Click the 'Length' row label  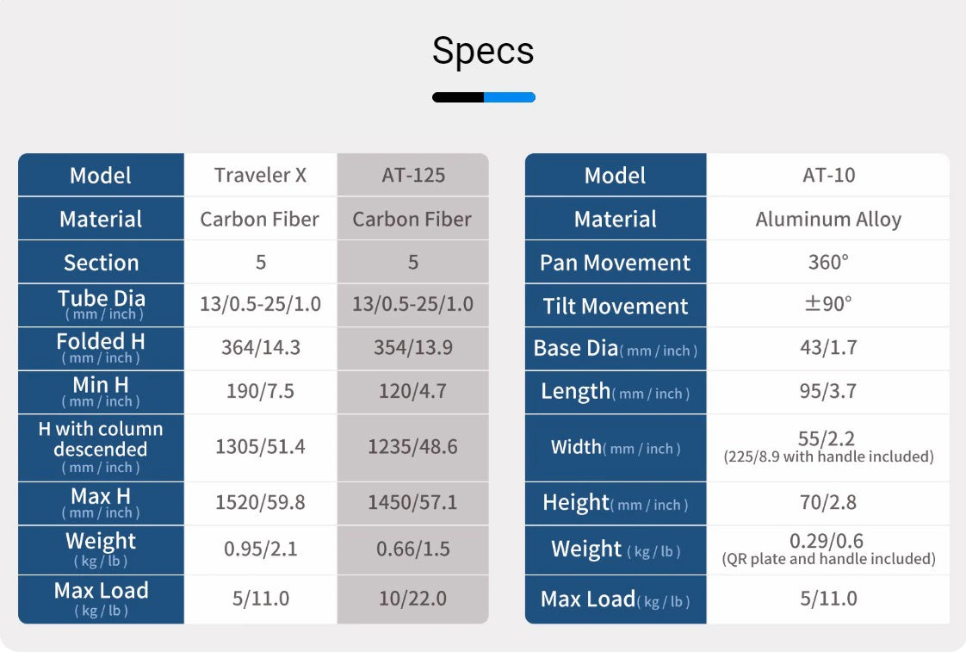tap(616, 392)
